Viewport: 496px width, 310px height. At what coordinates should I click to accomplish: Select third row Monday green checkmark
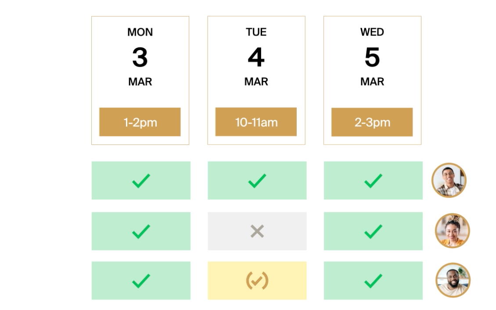(141, 281)
